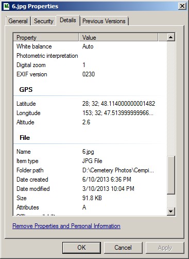This screenshot has height=259, width=189.
Task: Click the vertical scrollbar thumb
Action: 171,175
